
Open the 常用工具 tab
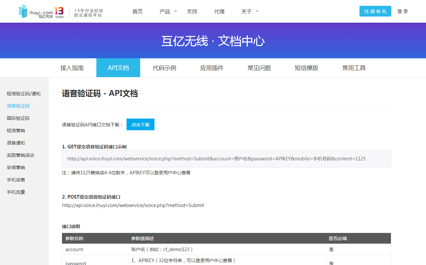(354, 68)
